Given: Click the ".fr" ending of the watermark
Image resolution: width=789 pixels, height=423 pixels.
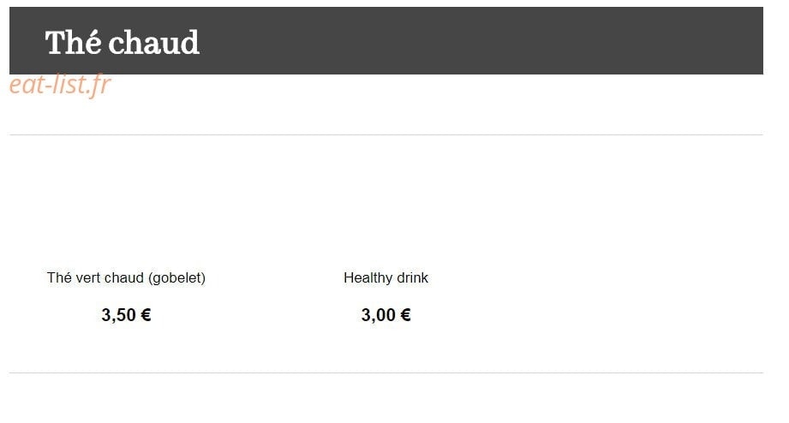Looking at the screenshot, I should click(99, 85).
